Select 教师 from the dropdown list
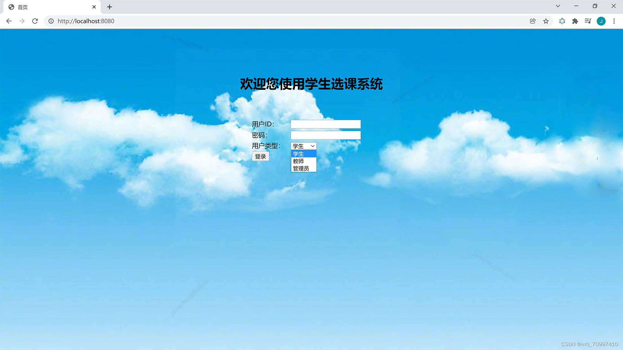 click(x=299, y=161)
